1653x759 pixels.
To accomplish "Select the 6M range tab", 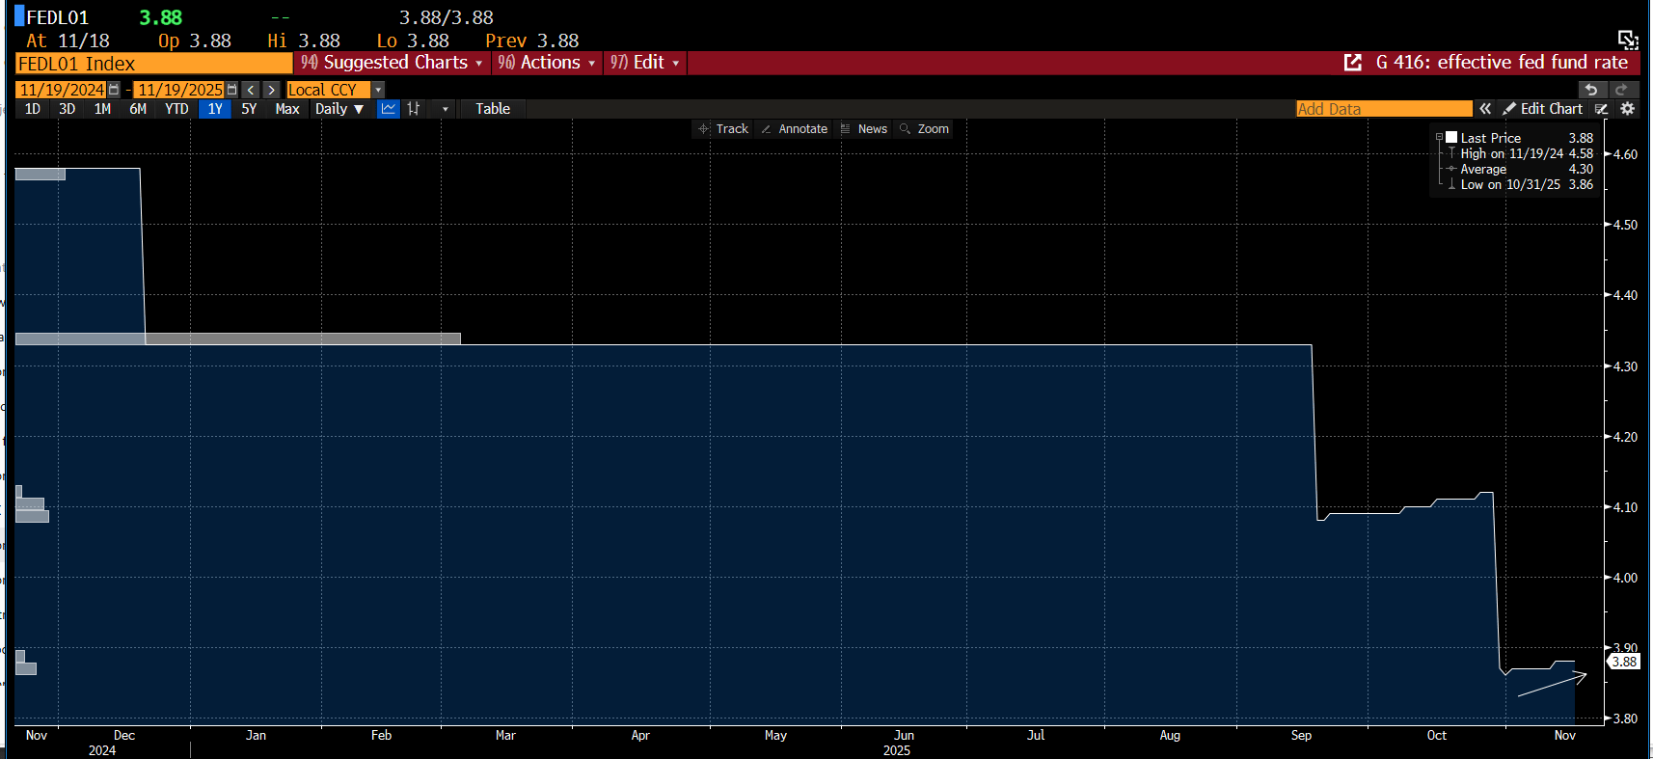I will click(138, 109).
